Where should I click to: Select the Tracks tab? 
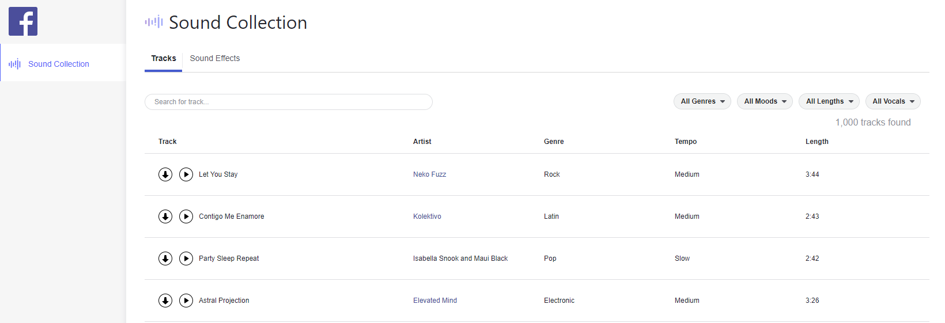click(x=164, y=58)
